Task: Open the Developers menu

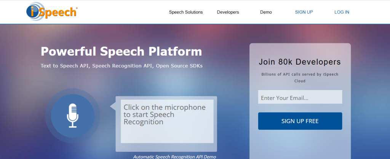Action: (x=228, y=12)
